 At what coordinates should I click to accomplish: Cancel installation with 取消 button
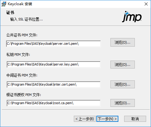(x=135, y=119)
